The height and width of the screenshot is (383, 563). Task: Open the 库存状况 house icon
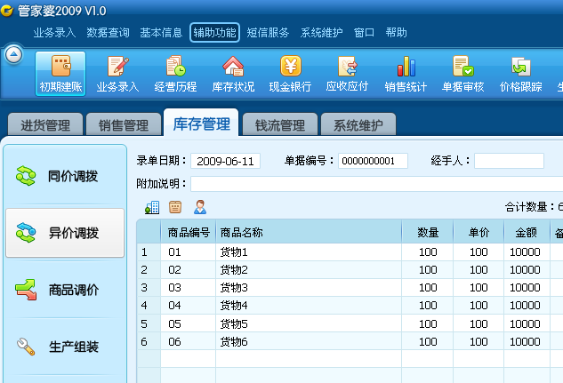click(x=233, y=74)
